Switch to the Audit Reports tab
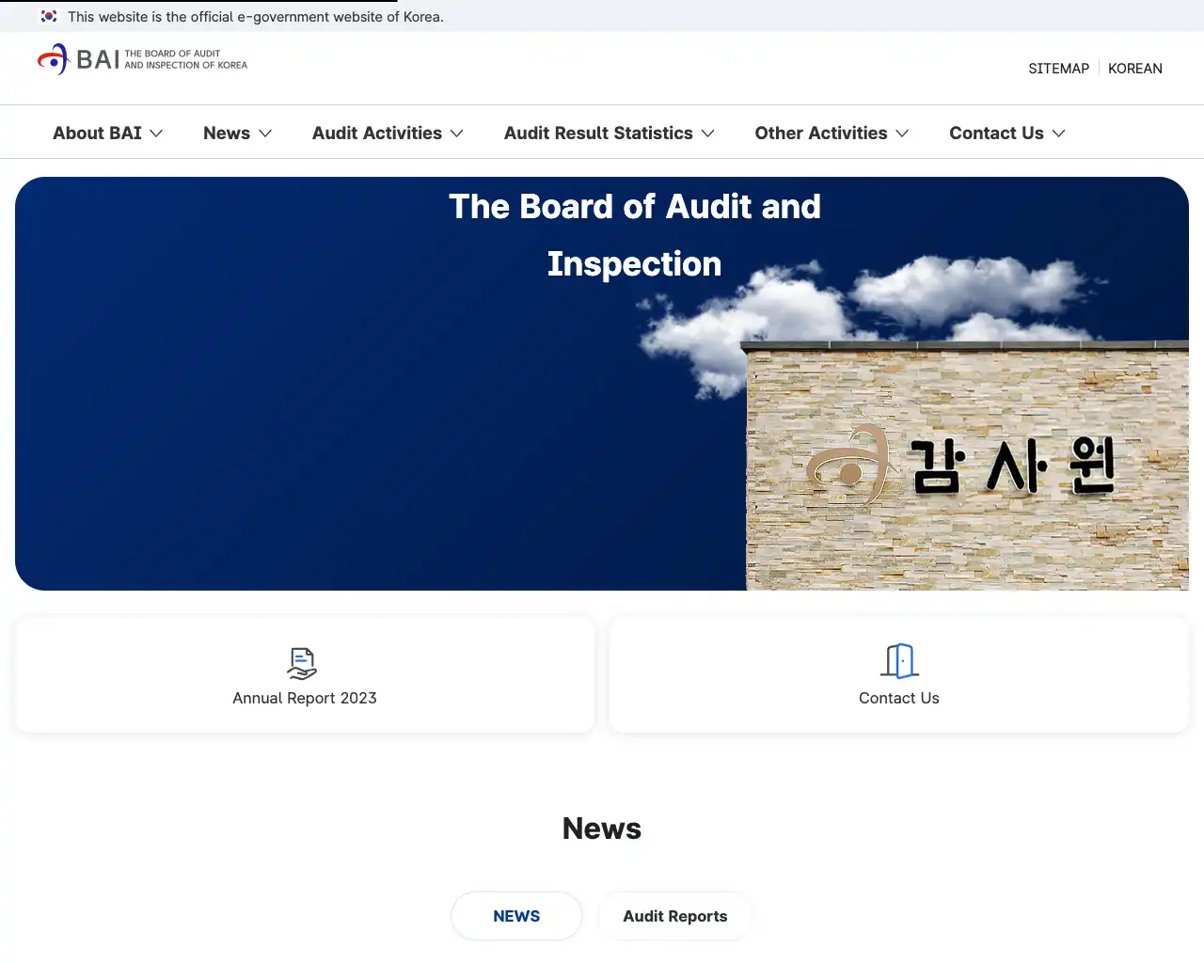1204x963 pixels. point(675,916)
